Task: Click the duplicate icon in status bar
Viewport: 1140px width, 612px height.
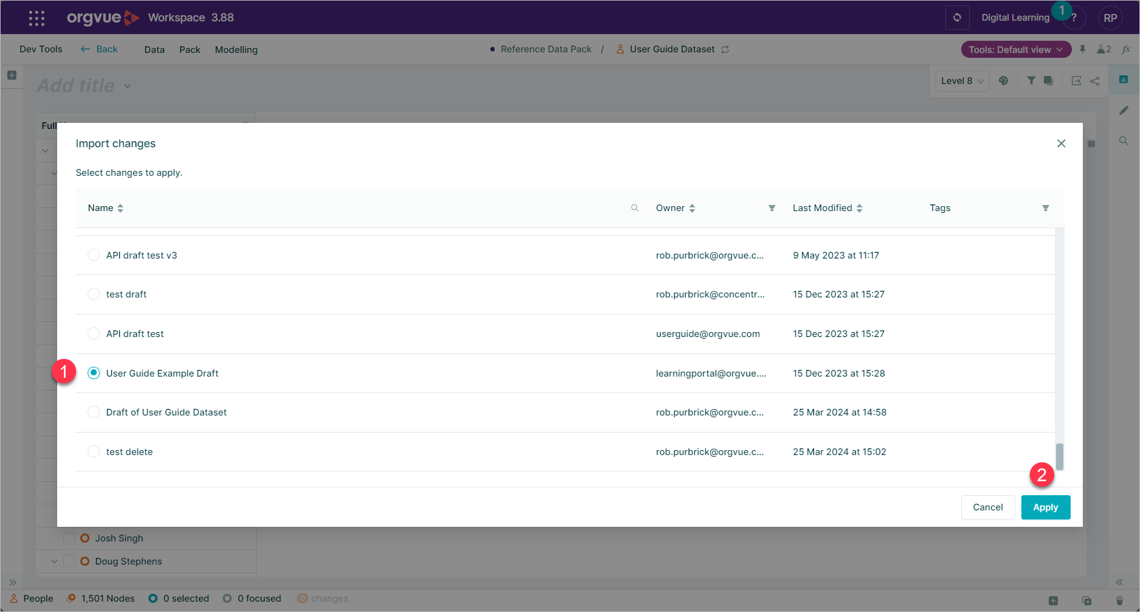Action: point(1086,600)
